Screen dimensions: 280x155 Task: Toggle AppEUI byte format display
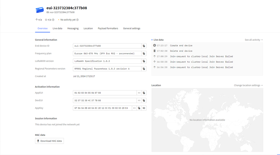tap(139, 93)
